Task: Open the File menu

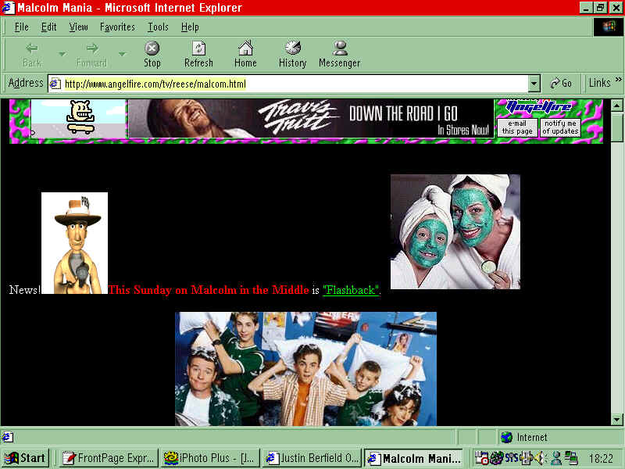Action: click(22, 27)
